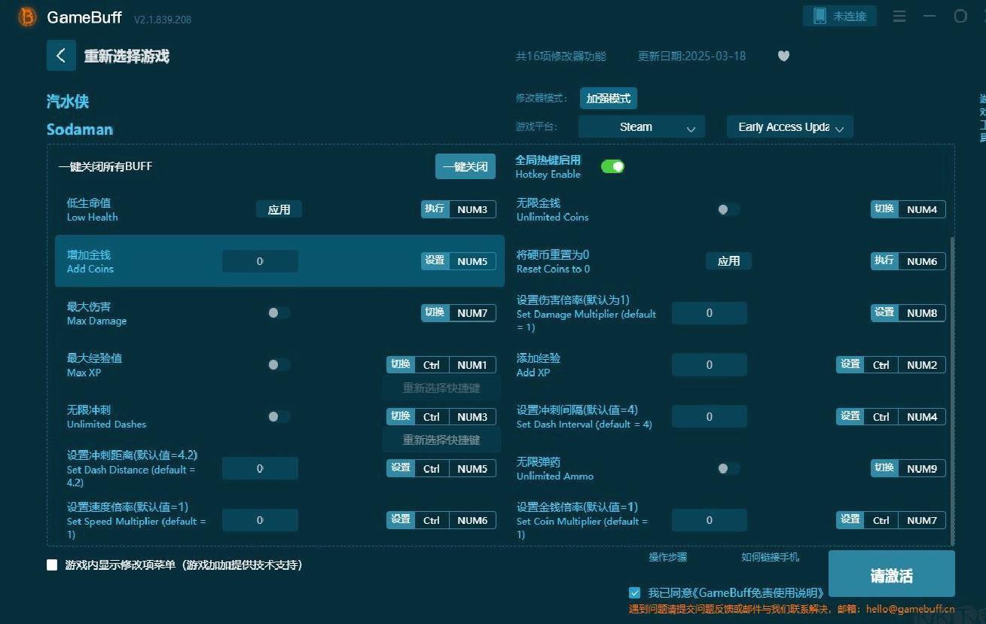Open the 如何链接手机 link

770,557
